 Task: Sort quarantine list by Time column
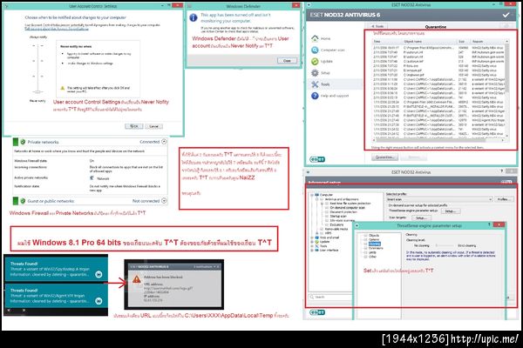[x=388, y=41]
